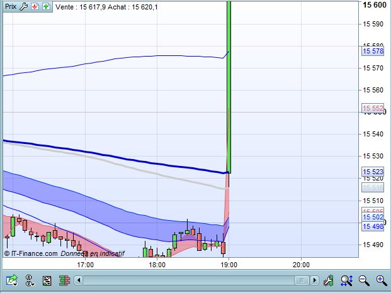Screen dimensions: 391x293
Task: Click the zoom out magnifier icon
Action: coord(364,280)
